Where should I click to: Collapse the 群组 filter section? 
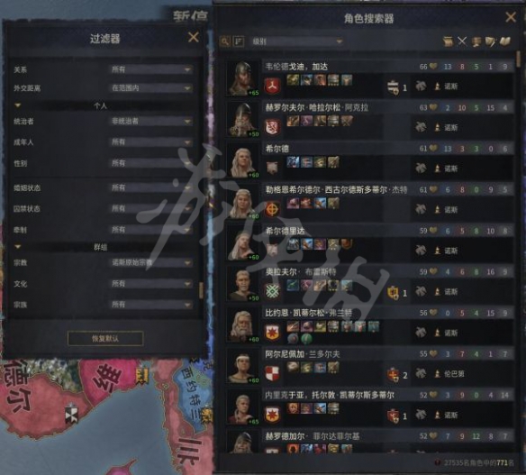18,247
